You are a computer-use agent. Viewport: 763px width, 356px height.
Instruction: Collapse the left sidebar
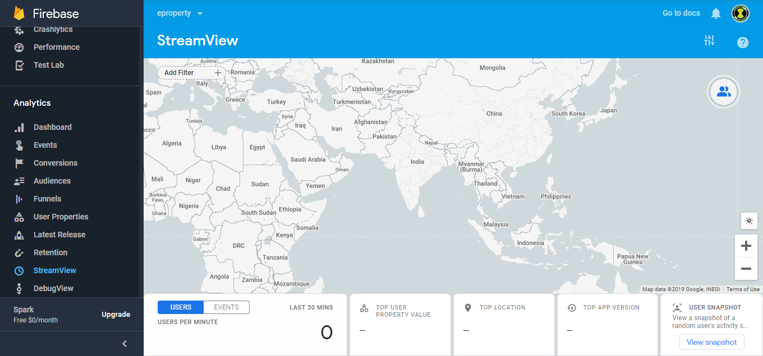(x=124, y=344)
